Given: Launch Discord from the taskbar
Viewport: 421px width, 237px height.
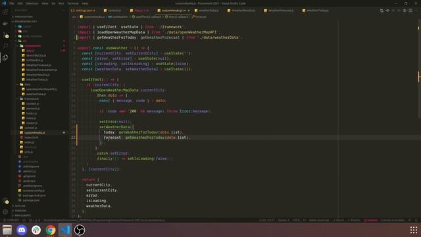Looking at the screenshot, I should pos(22,230).
